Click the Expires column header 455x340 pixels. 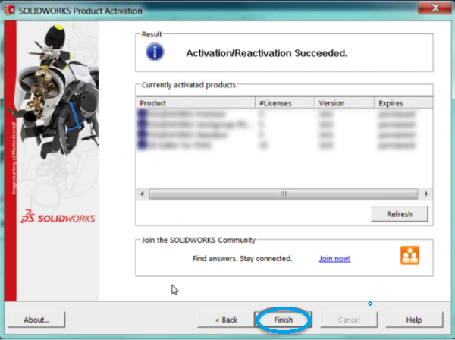[402, 103]
